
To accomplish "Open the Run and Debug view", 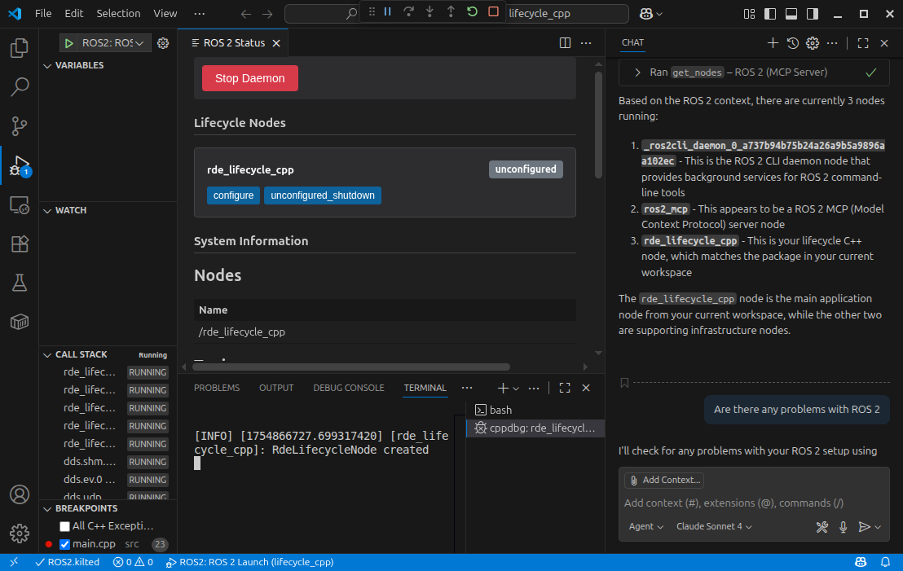I will click(x=20, y=165).
